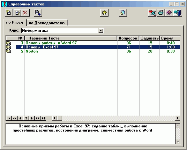Click the Информатика course field
This screenshot has width=187, height=150.
coord(60,31)
